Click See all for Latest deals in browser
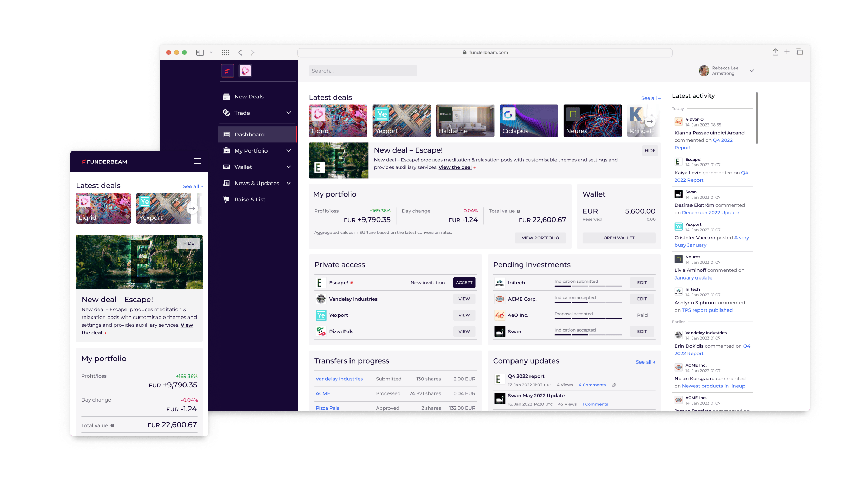Image resolution: width=855 pixels, height=481 pixels. tap(650, 98)
